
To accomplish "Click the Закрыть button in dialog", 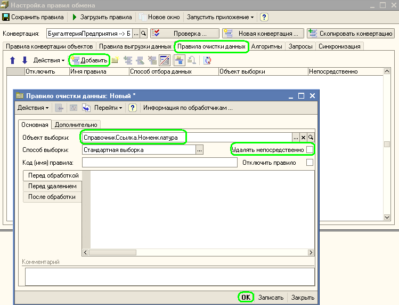I will click(303, 298).
